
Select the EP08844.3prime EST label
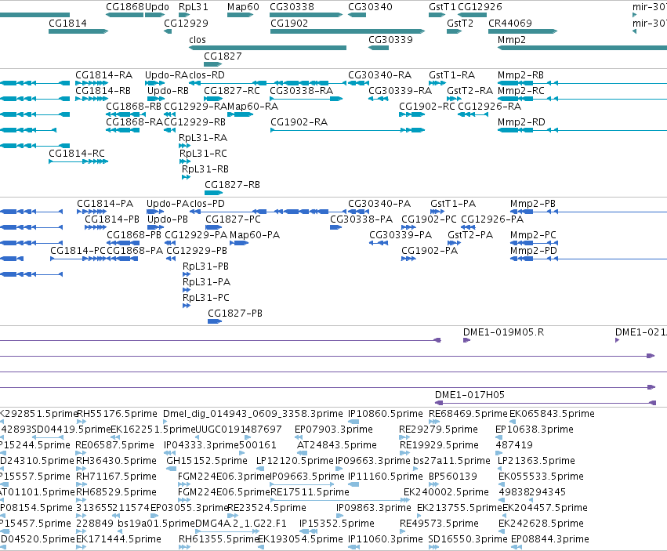[550, 539]
